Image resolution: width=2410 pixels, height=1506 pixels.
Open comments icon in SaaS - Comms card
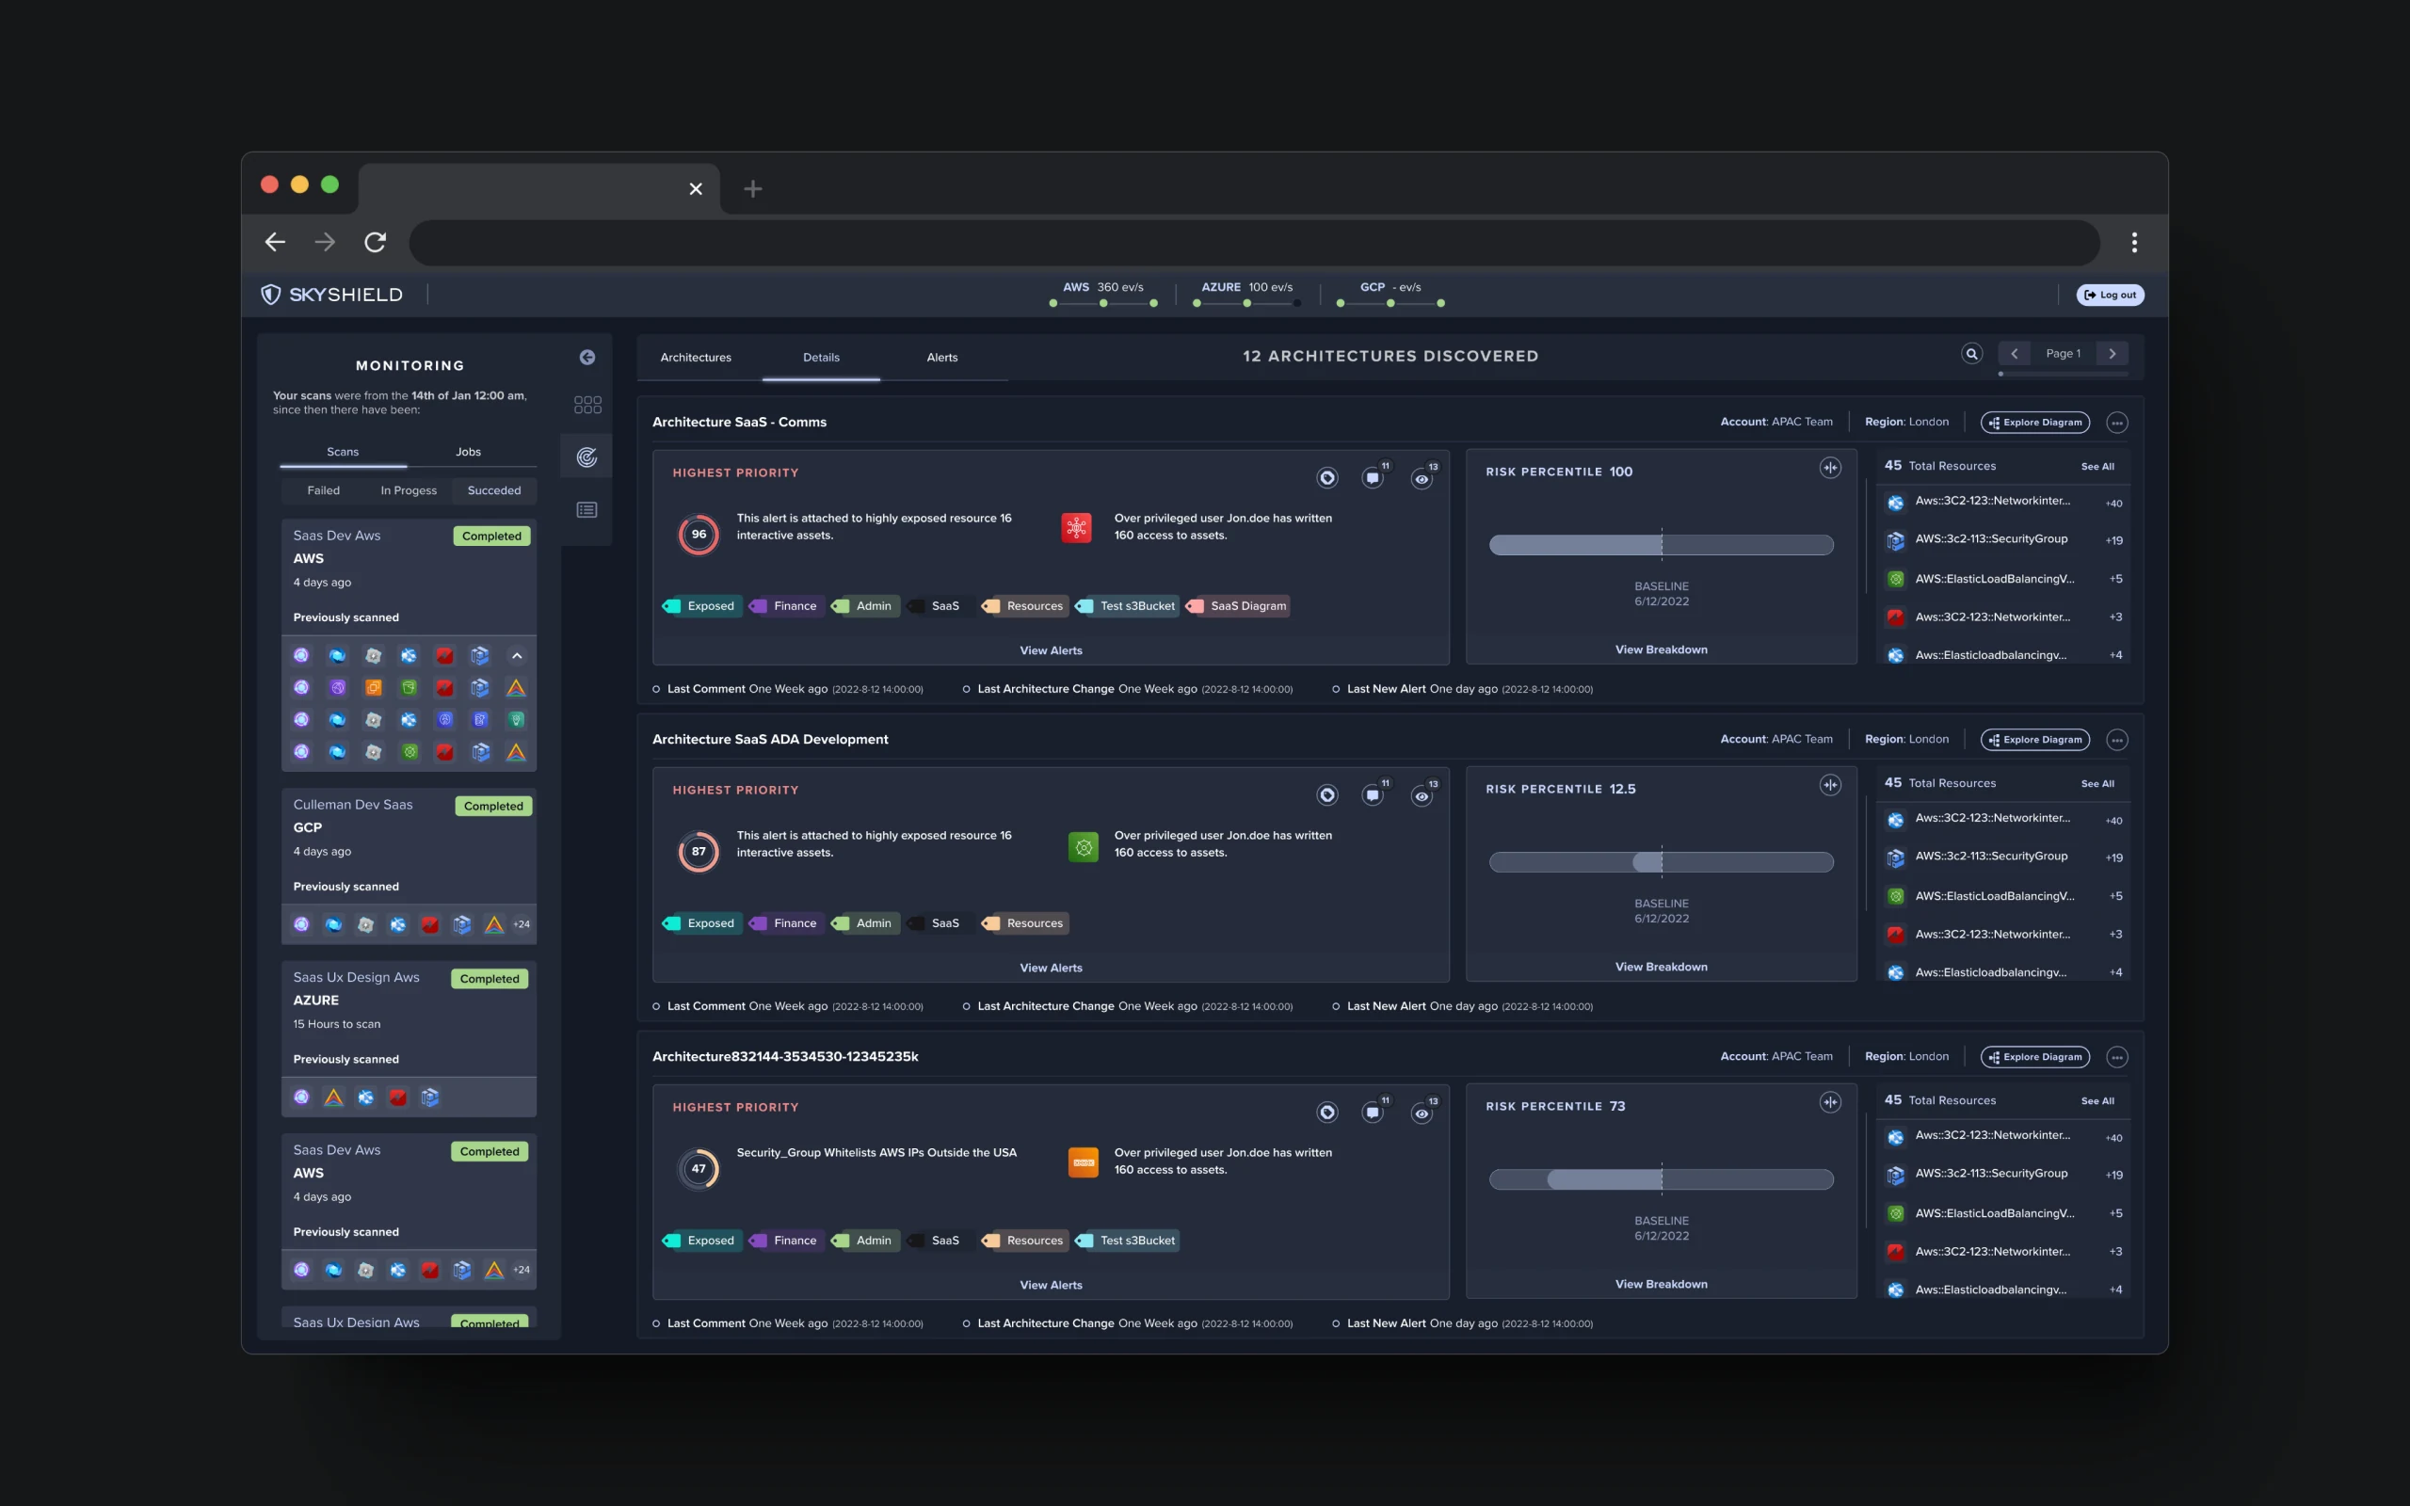tap(1374, 478)
